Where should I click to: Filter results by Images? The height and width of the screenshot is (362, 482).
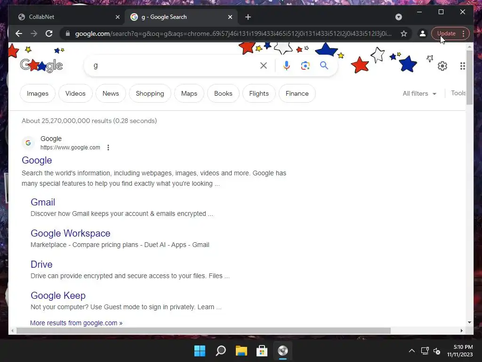pyautogui.click(x=38, y=93)
